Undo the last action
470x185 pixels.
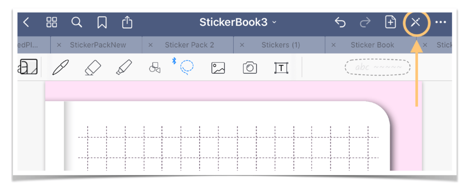[x=340, y=22]
